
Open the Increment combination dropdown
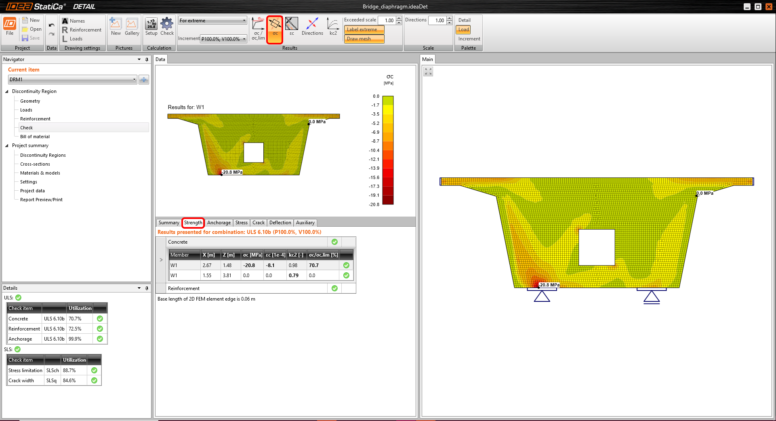coord(244,38)
